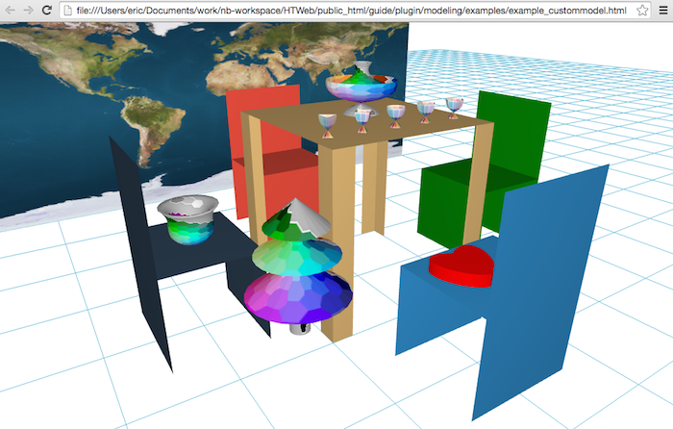673x429 pixels.
Task: Pick the rightmost cup on the table
Action: (x=455, y=105)
